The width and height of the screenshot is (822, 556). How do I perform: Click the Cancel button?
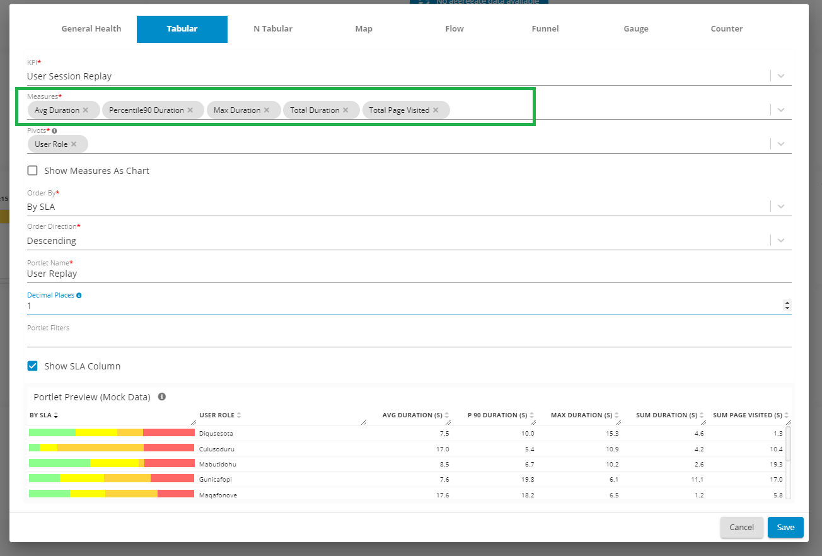pos(741,528)
